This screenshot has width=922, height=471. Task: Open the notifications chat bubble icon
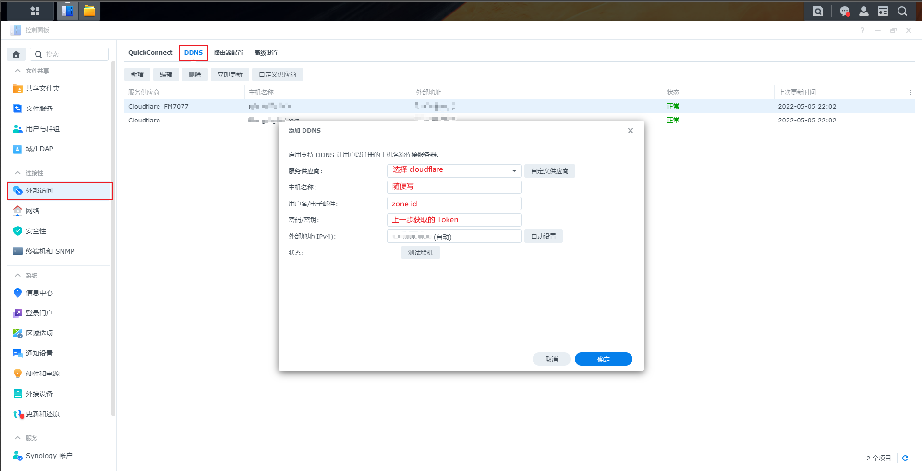click(844, 11)
